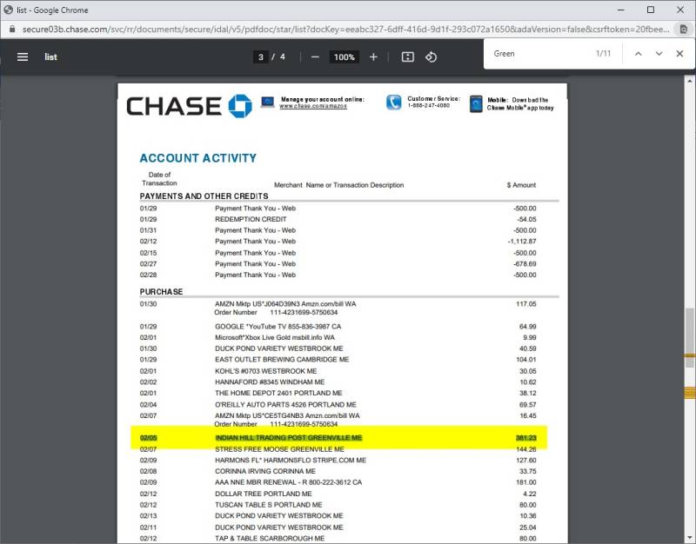
Task: Click the laptop 'Manage your account online' icon
Action: click(x=267, y=102)
